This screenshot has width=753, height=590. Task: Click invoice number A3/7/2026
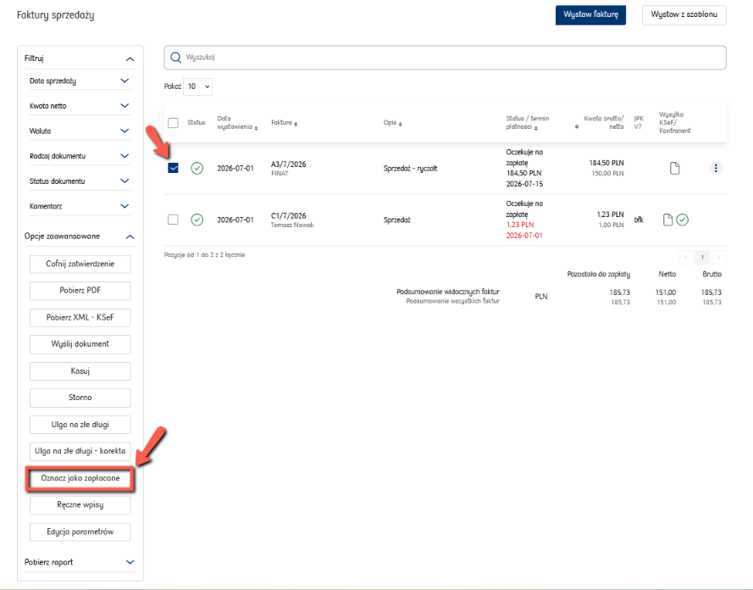(288, 164)
